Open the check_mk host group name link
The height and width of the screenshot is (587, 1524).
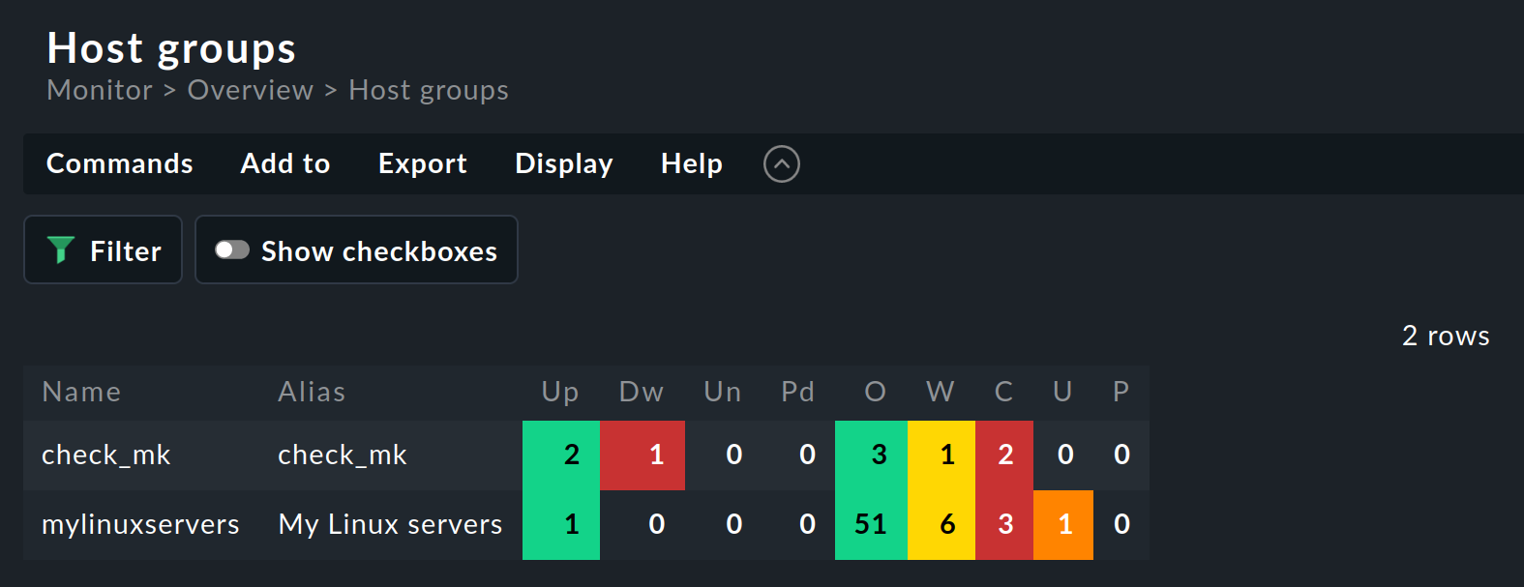tap(105, 455)
